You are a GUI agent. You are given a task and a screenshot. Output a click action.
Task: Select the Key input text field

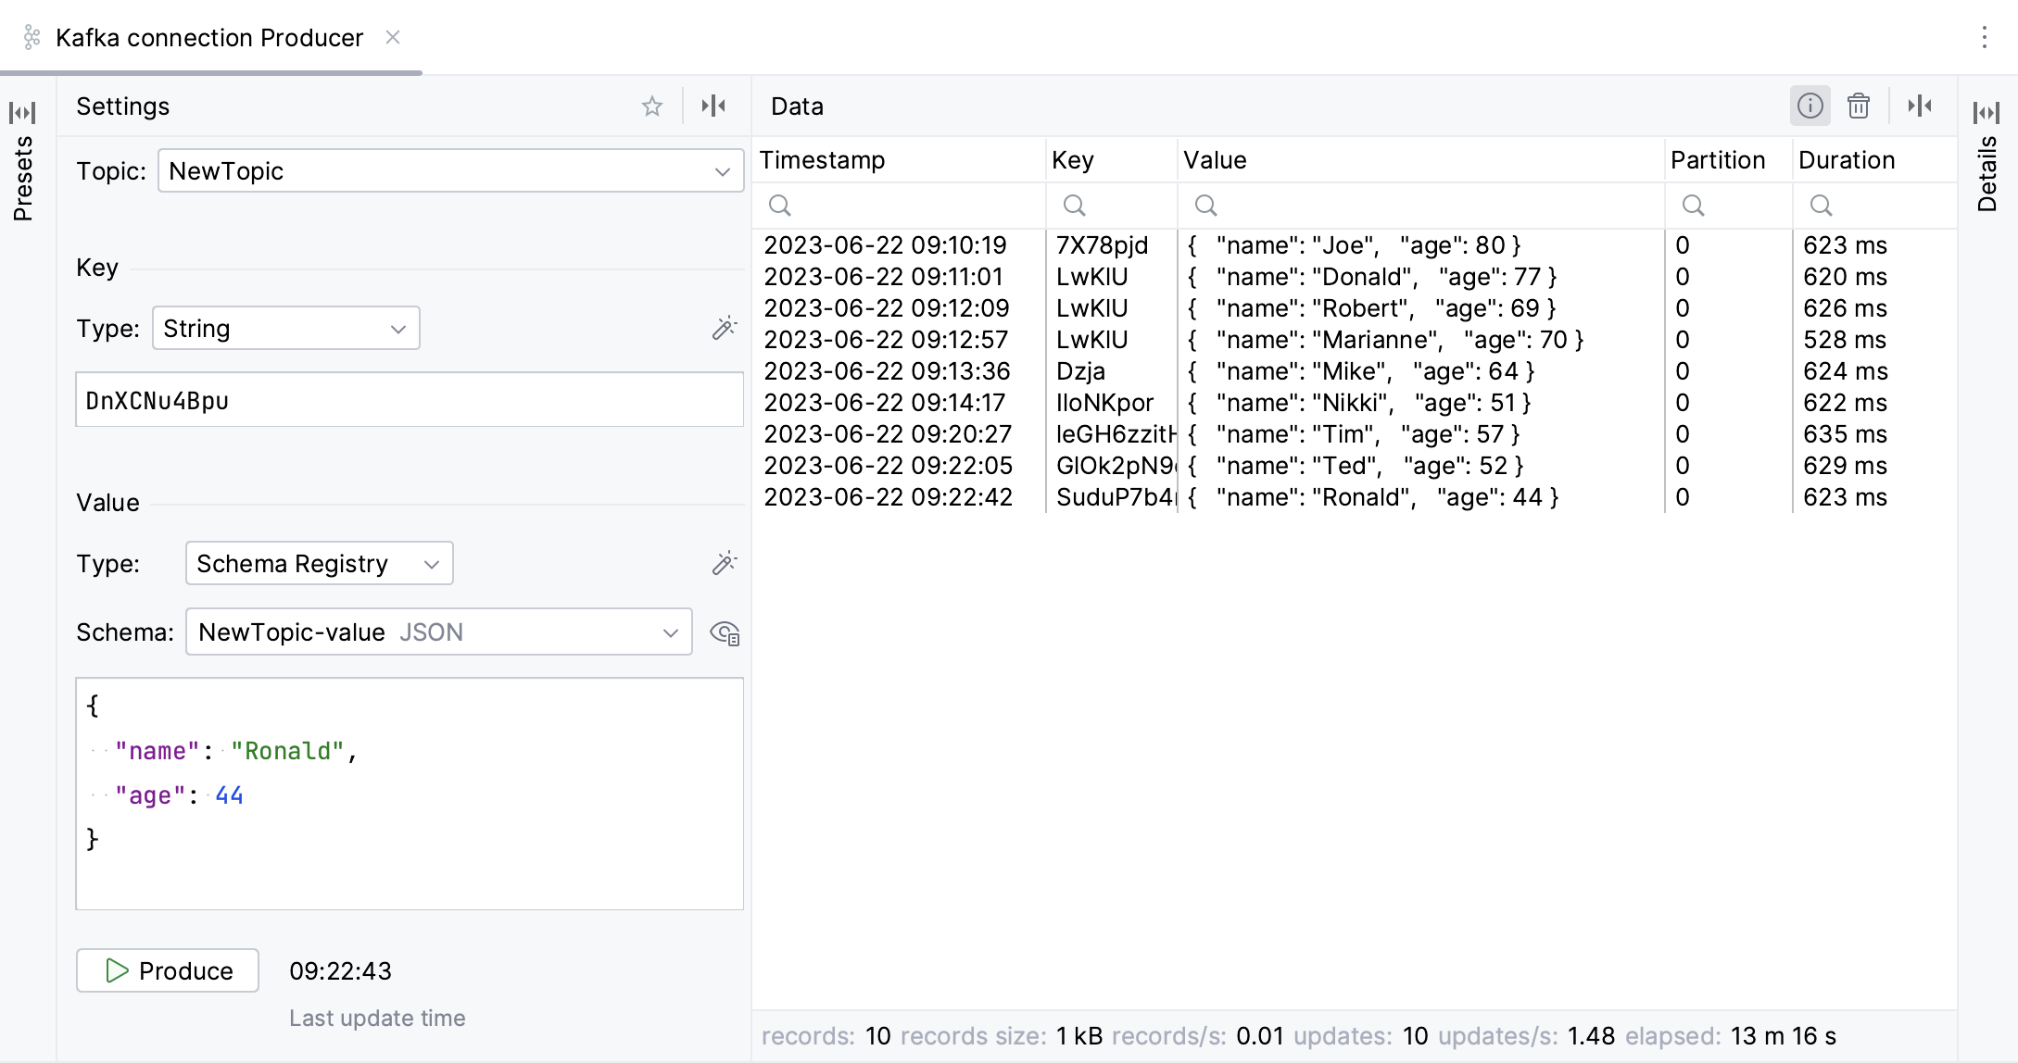point(410,400)
